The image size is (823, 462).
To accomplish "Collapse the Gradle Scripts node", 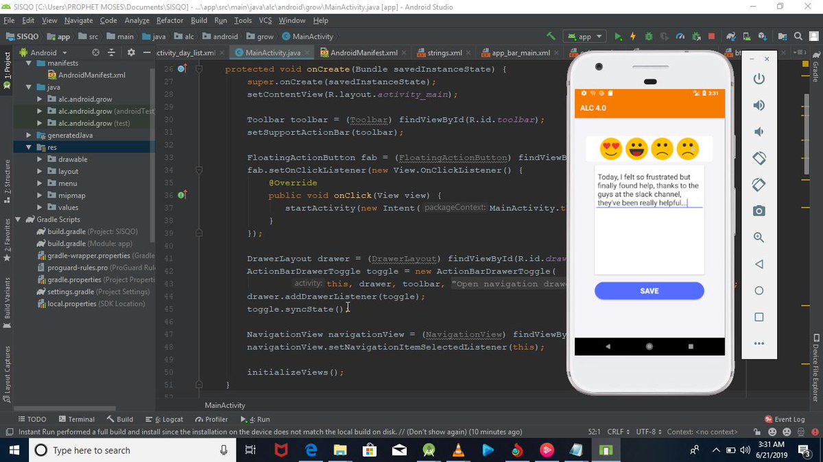I will (x=20, y=219).
